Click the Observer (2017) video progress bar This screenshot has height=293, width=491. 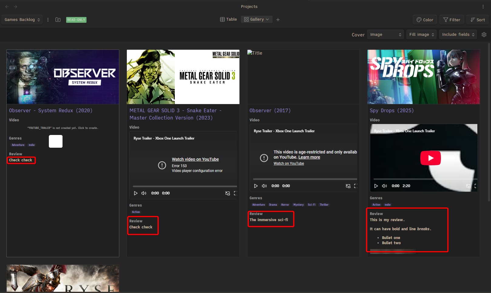tap(305, 179)
